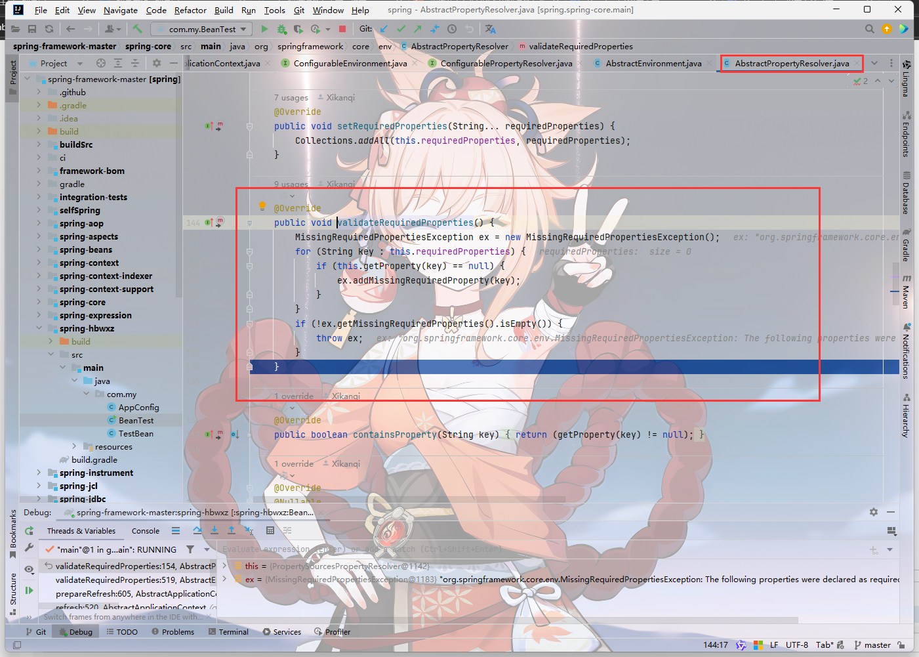Expand the resources folder
Screen dimensions: 919x657
tap(74, 446)
